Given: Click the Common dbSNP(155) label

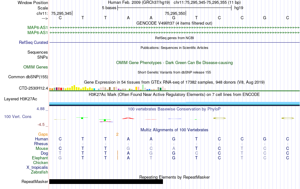Looking at the screenshot, I should pyautogui.click(x=28, y=77).
